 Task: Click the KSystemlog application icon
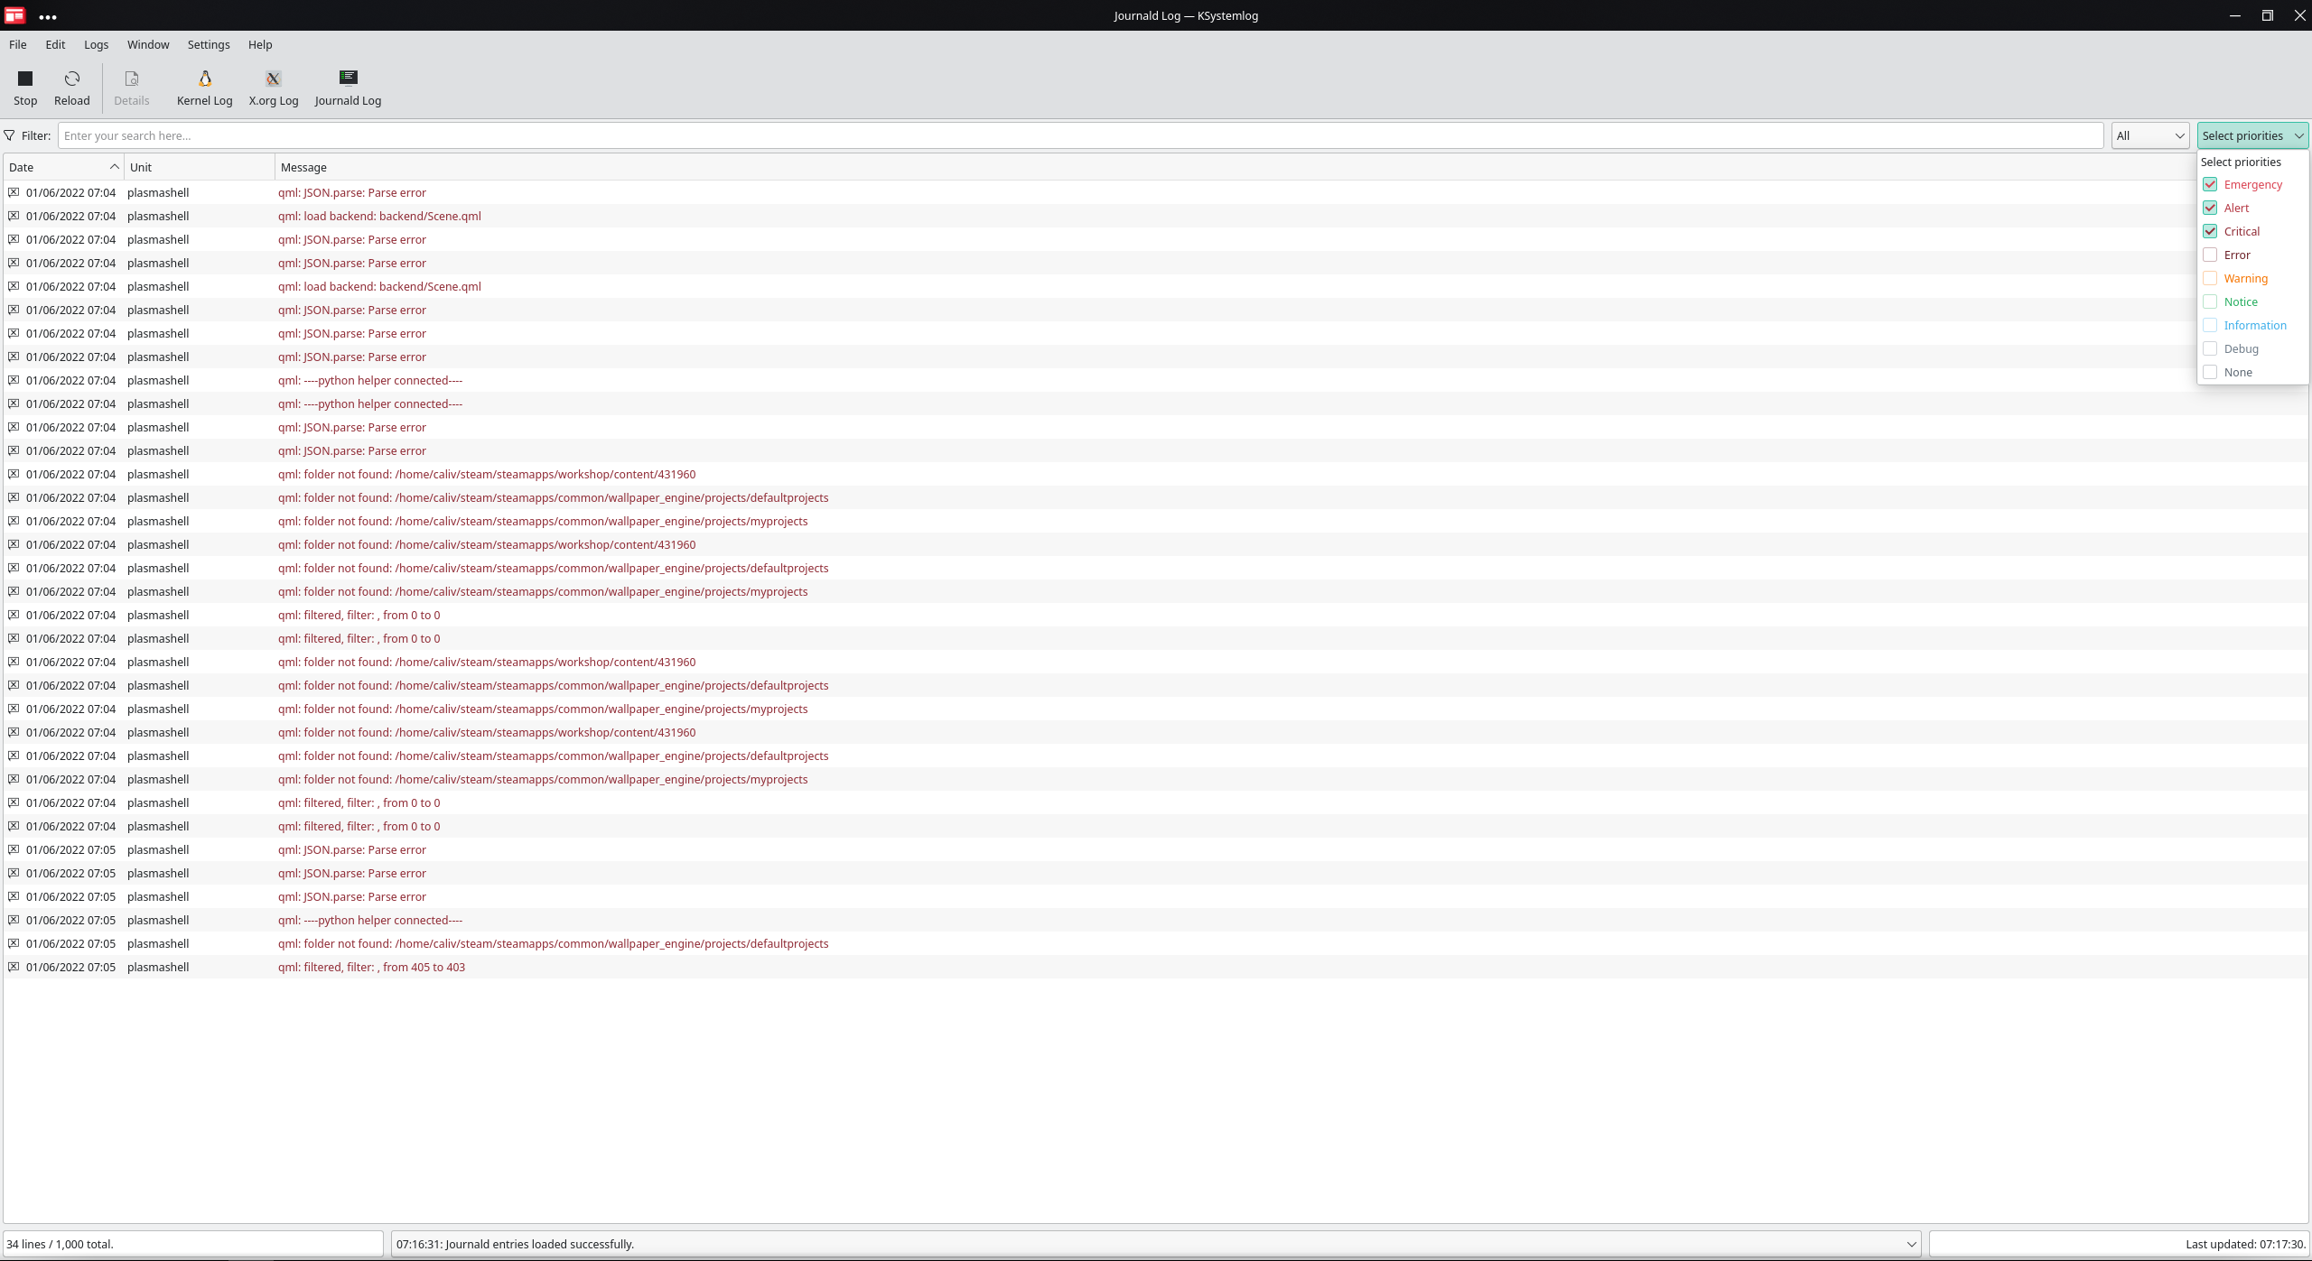tap(14, 15)
